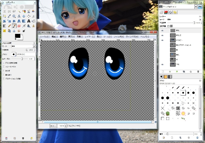The width and height of the screenshot is (205, 143).
Task: Select the Ellipse Select tool
Action: point(9,11)
